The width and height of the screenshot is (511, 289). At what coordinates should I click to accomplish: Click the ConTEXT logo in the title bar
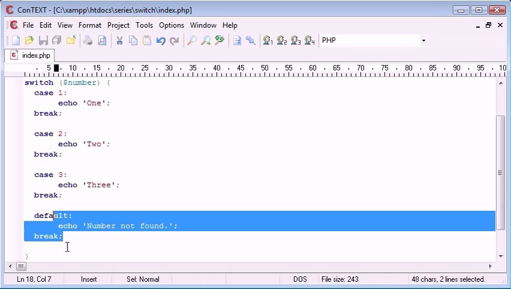[x=10, y=10]
